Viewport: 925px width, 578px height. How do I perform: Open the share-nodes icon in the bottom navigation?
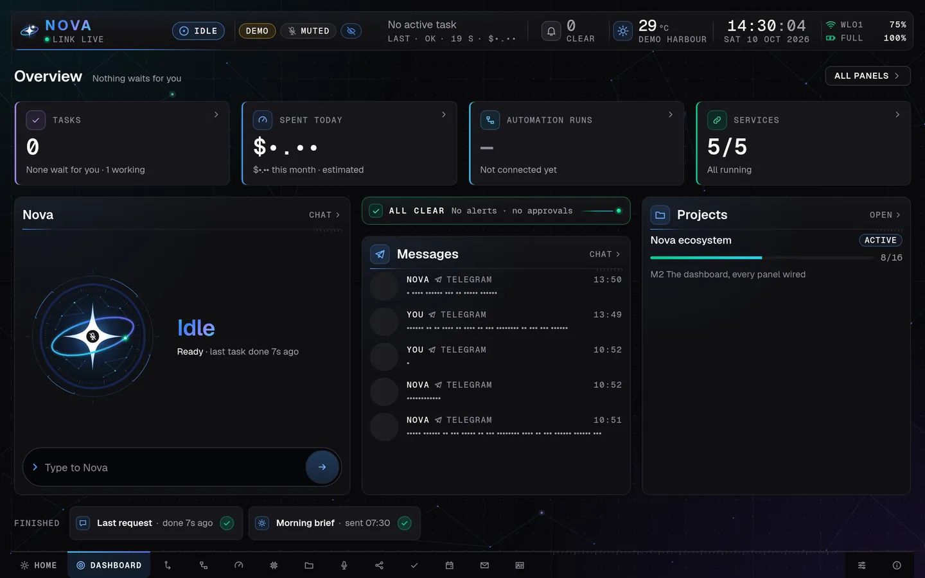pyautogui.click(x=379, y=565)
